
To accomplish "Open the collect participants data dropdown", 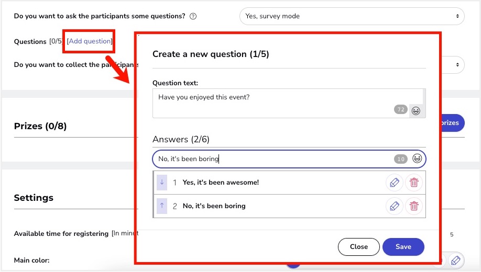I will pos(453,65).
